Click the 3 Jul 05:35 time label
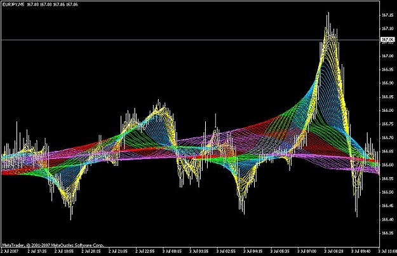 tap(279, 252)
